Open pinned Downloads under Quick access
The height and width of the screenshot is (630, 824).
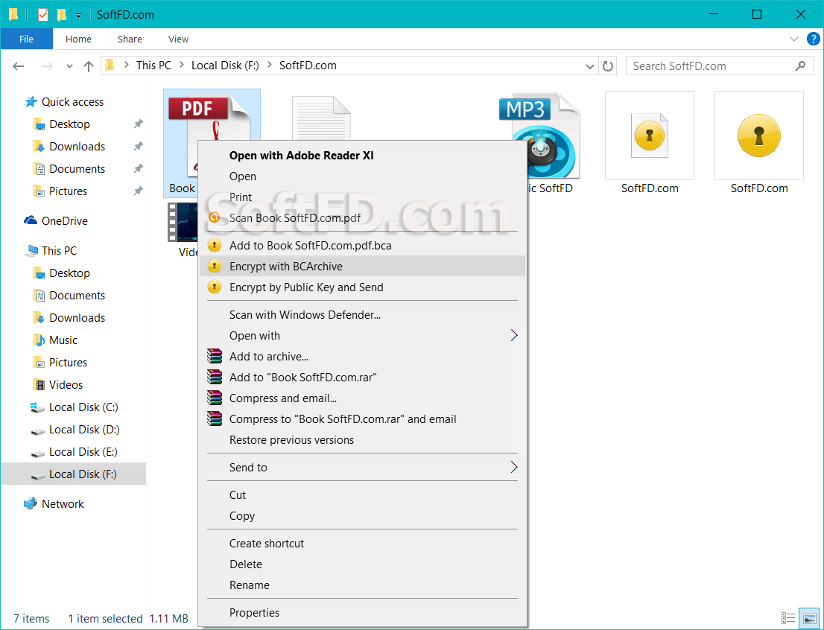click(77, 147)
